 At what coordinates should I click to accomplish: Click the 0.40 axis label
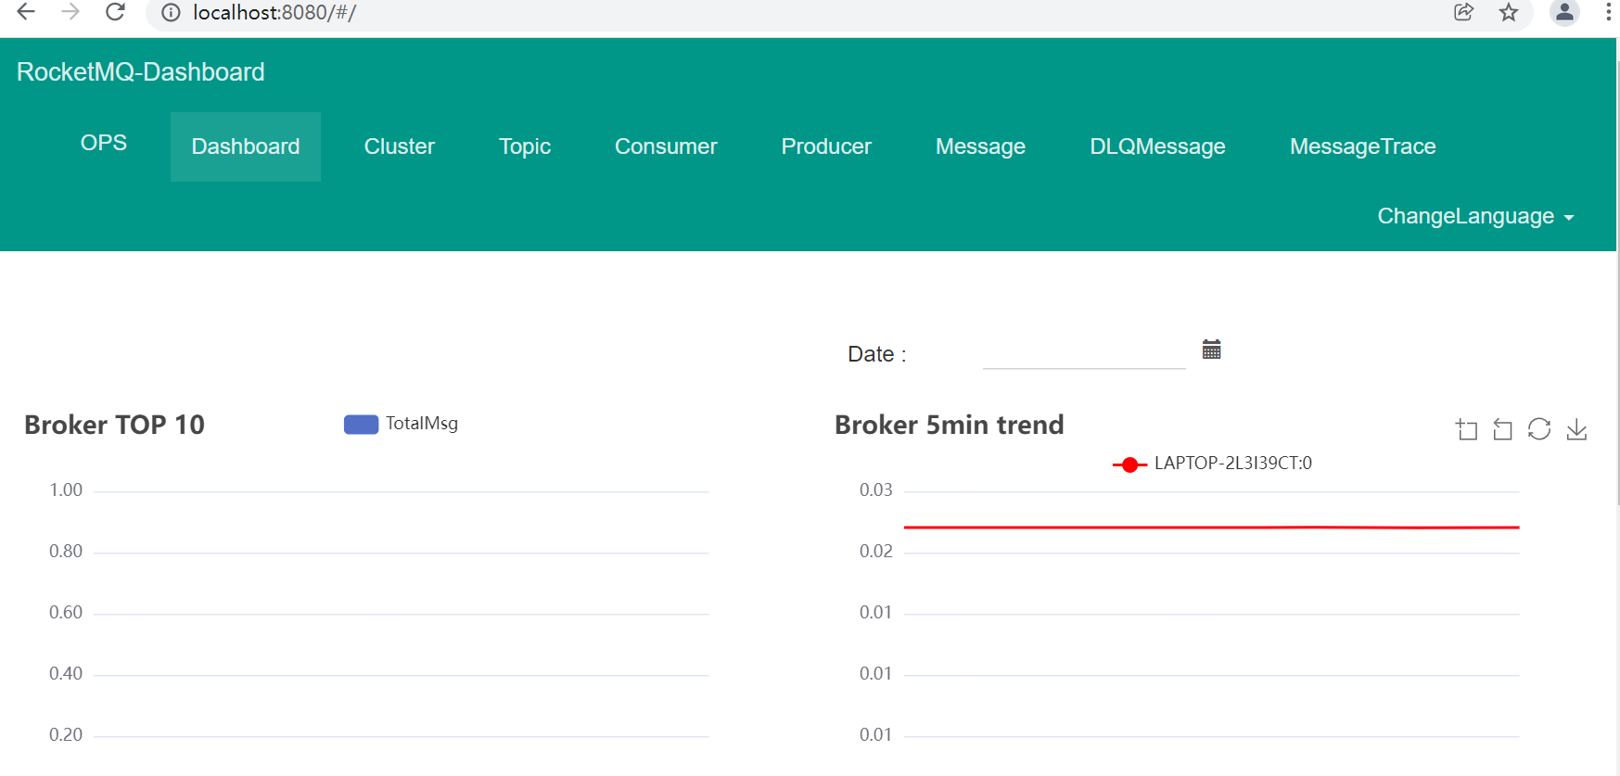click(66, 673)
